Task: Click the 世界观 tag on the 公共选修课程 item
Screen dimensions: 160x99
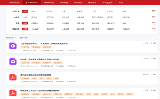Action: [104, 94]
